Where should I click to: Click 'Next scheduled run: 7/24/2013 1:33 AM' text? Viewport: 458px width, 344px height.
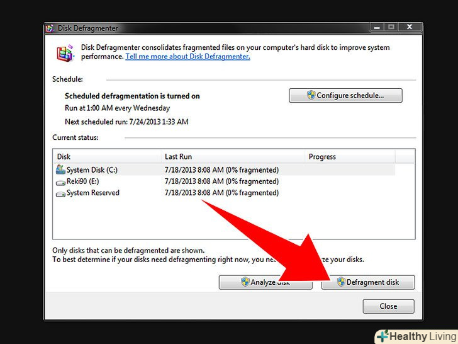126,122
